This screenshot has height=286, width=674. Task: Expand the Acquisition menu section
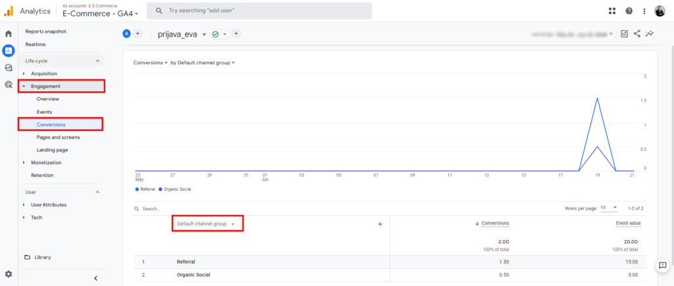pos(44,73)
